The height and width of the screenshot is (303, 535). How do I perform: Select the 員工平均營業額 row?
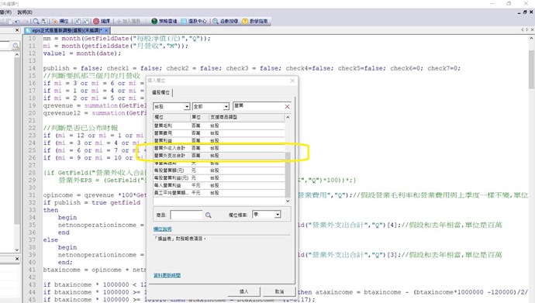[219, 193]
